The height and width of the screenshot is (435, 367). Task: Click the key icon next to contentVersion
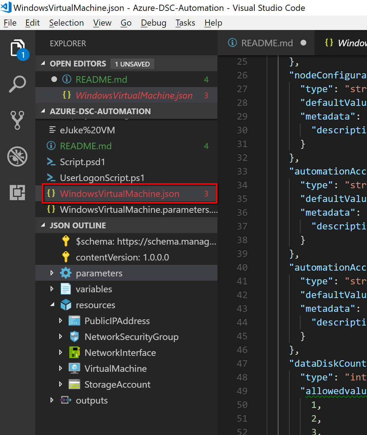click(66, 257)
